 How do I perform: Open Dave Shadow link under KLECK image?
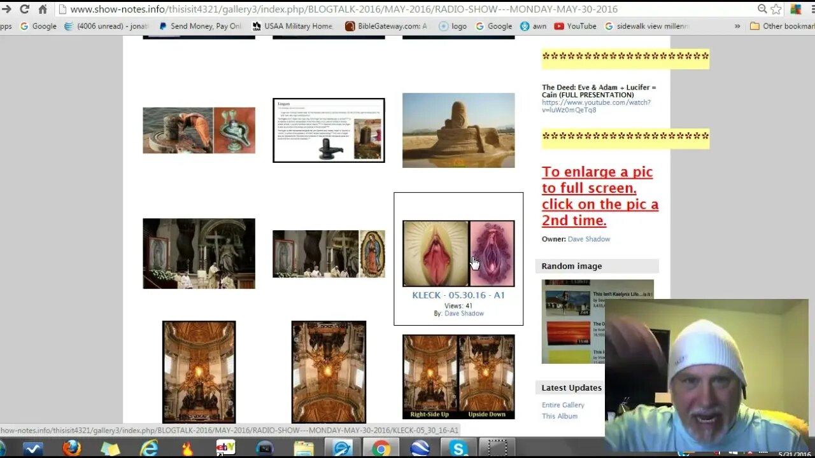coord(464,314)
